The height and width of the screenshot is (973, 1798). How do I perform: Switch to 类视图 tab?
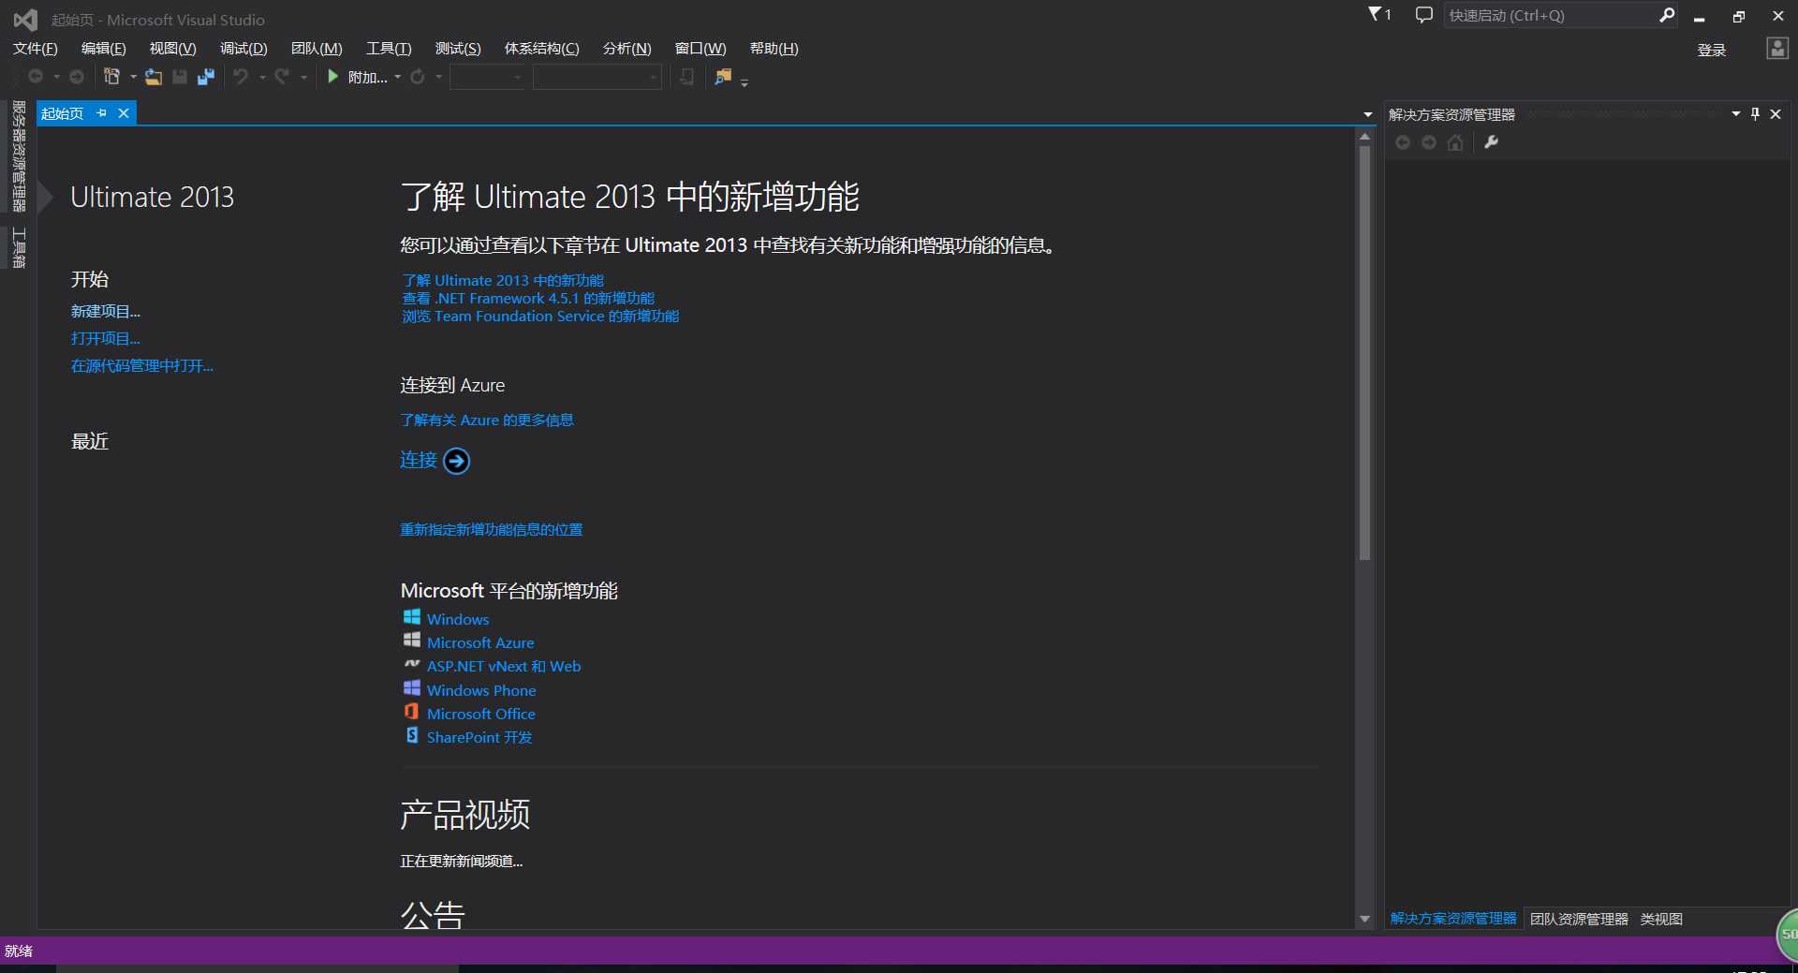pyautogui.click(x=1661, y=919)
